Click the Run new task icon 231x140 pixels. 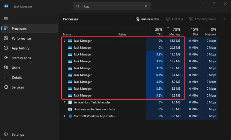[x=137, y=19]
